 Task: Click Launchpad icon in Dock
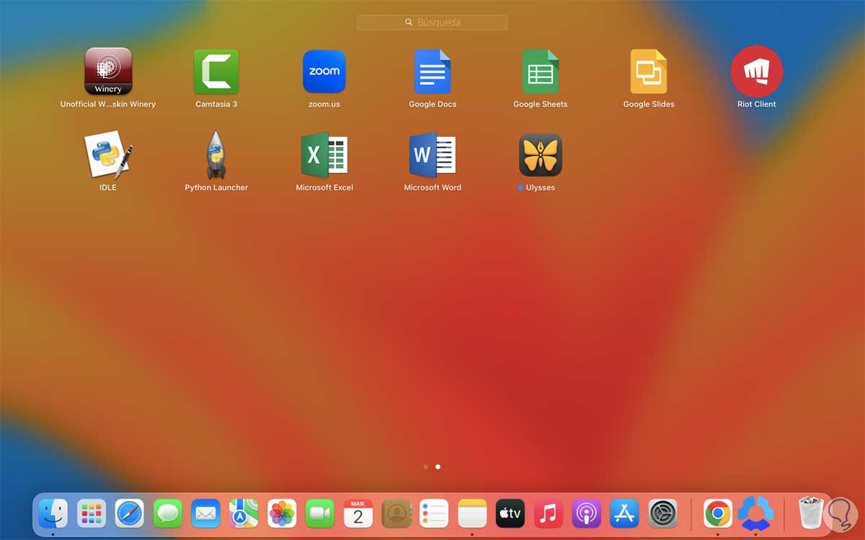(x=92, y=513)
